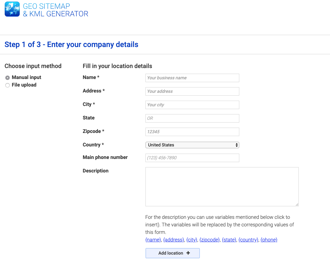The image size is (330, 264).
Task: Insert the {zipcode} variable
Action: click(209, 240)
